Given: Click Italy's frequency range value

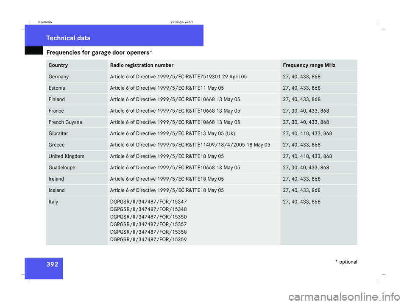Looking at the screenshot, I should (301, 202).
